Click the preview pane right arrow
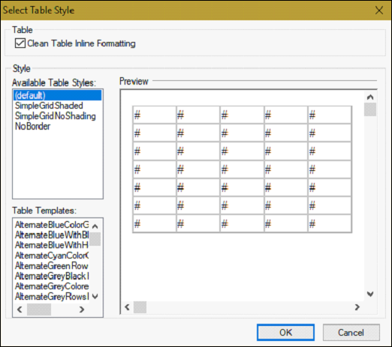392x347 pixels. coord(357,307)
